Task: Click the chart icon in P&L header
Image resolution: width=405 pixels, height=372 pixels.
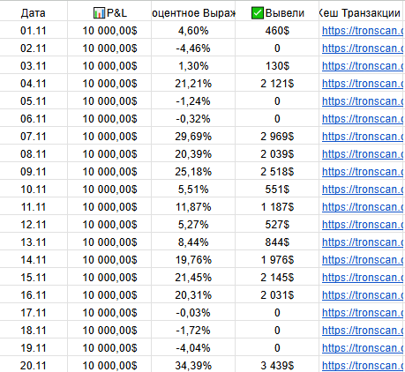Action: point(99,13)
